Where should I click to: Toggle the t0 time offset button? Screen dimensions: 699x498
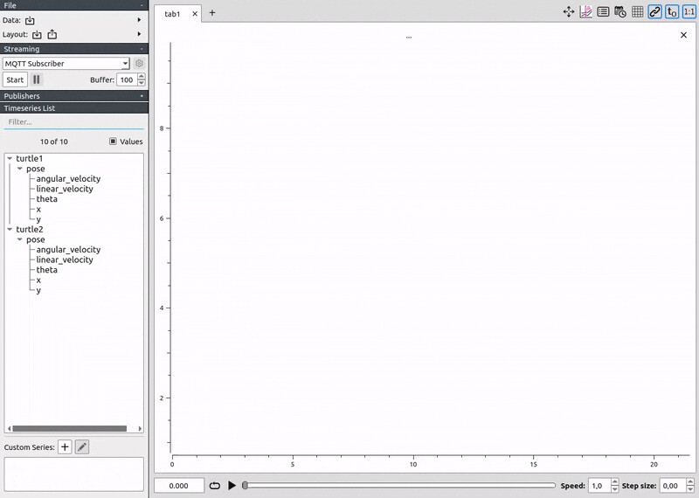click(x=672, y=12)
